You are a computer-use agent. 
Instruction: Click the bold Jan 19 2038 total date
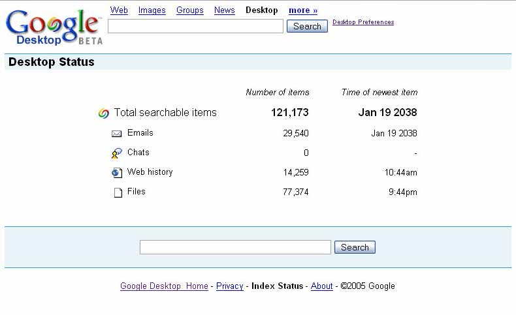[x=388, y=113]
